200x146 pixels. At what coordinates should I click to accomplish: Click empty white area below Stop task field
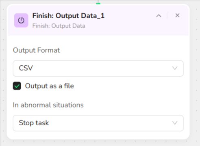click(x=98, y=135)
